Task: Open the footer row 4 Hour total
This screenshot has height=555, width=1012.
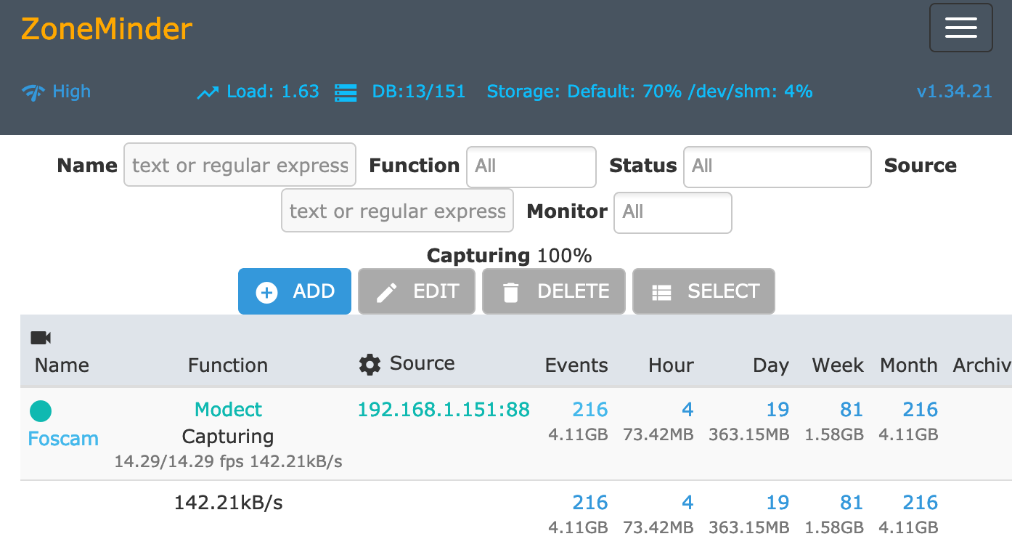Action: tap(687, 503)
